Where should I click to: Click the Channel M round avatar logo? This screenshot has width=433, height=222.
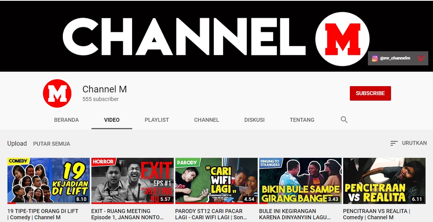tap(57, 94)
